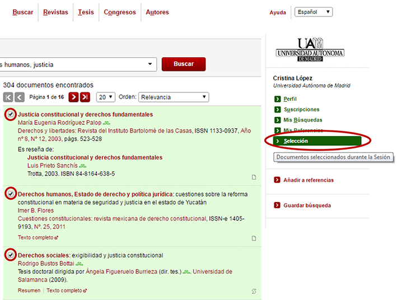Open Español language dropdown
The width and height of the screenshot is (397, 300).
point(314,12)
